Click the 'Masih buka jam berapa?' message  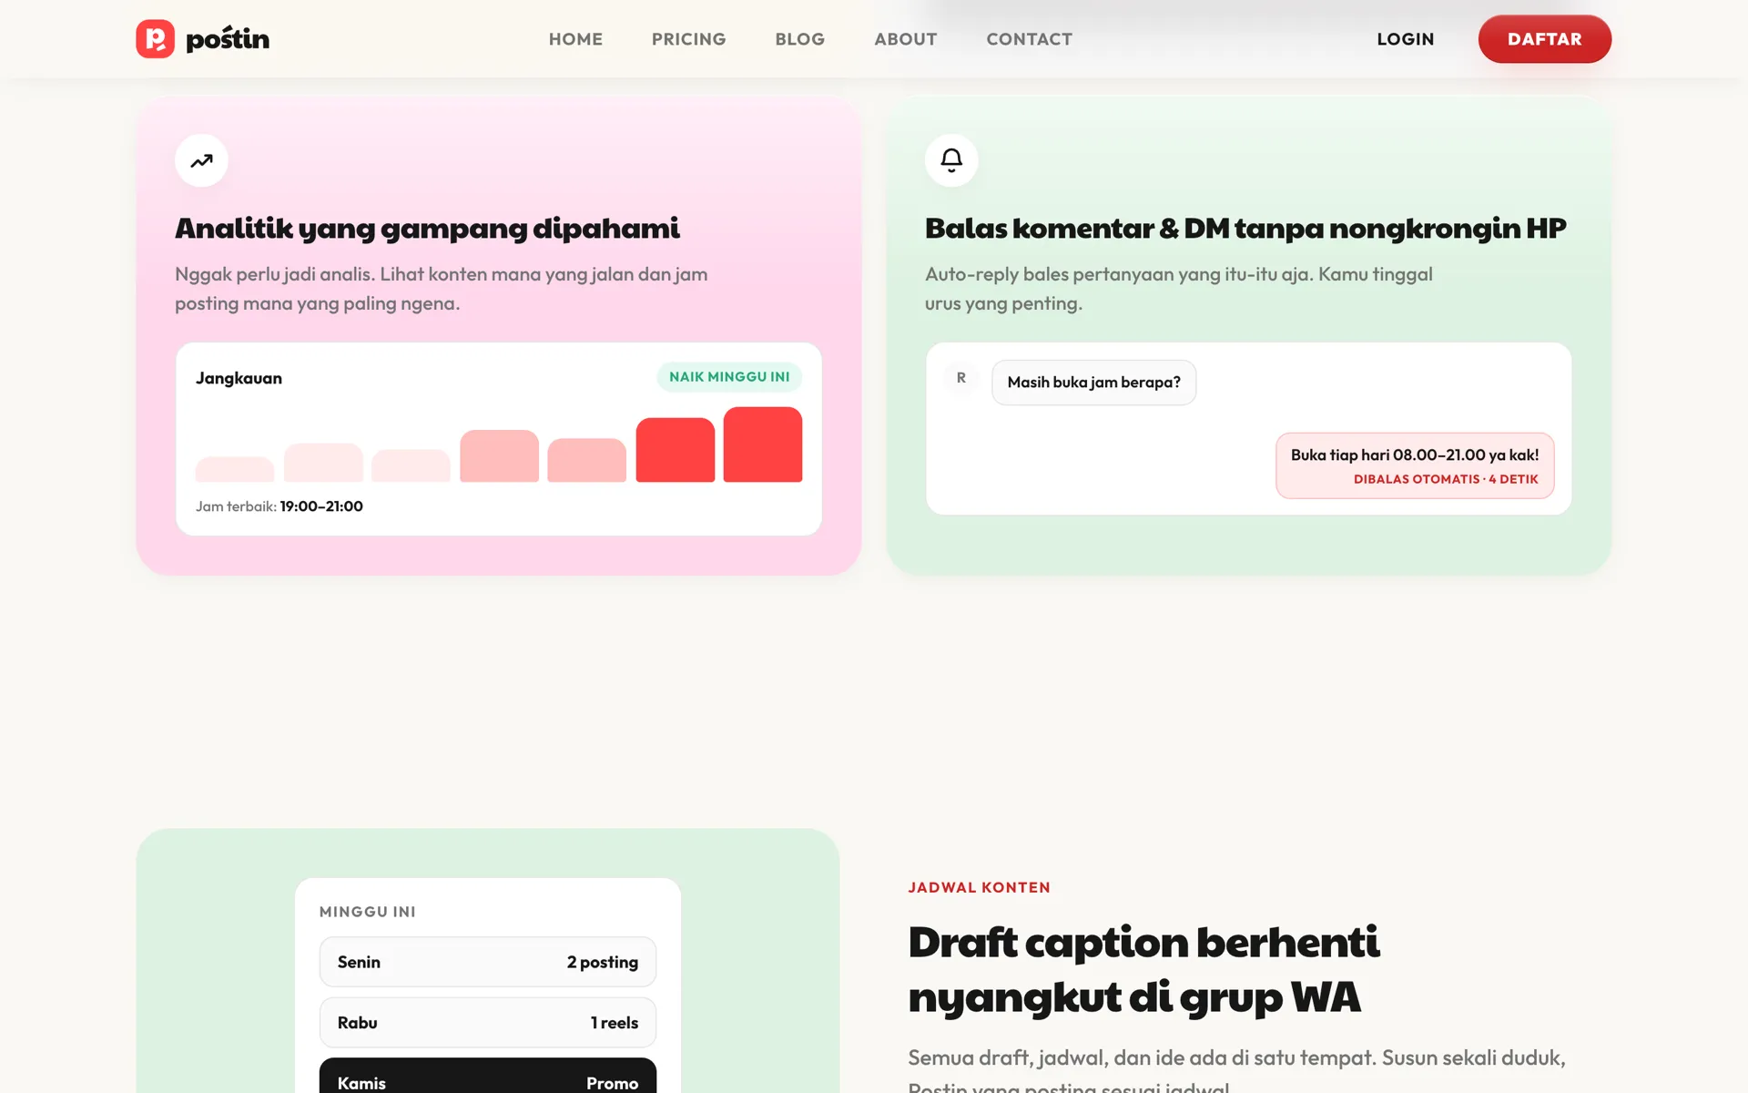coord(1093,383)
